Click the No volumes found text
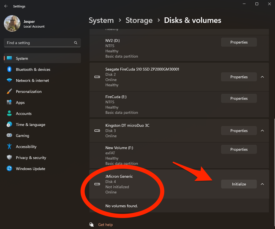 122,206
